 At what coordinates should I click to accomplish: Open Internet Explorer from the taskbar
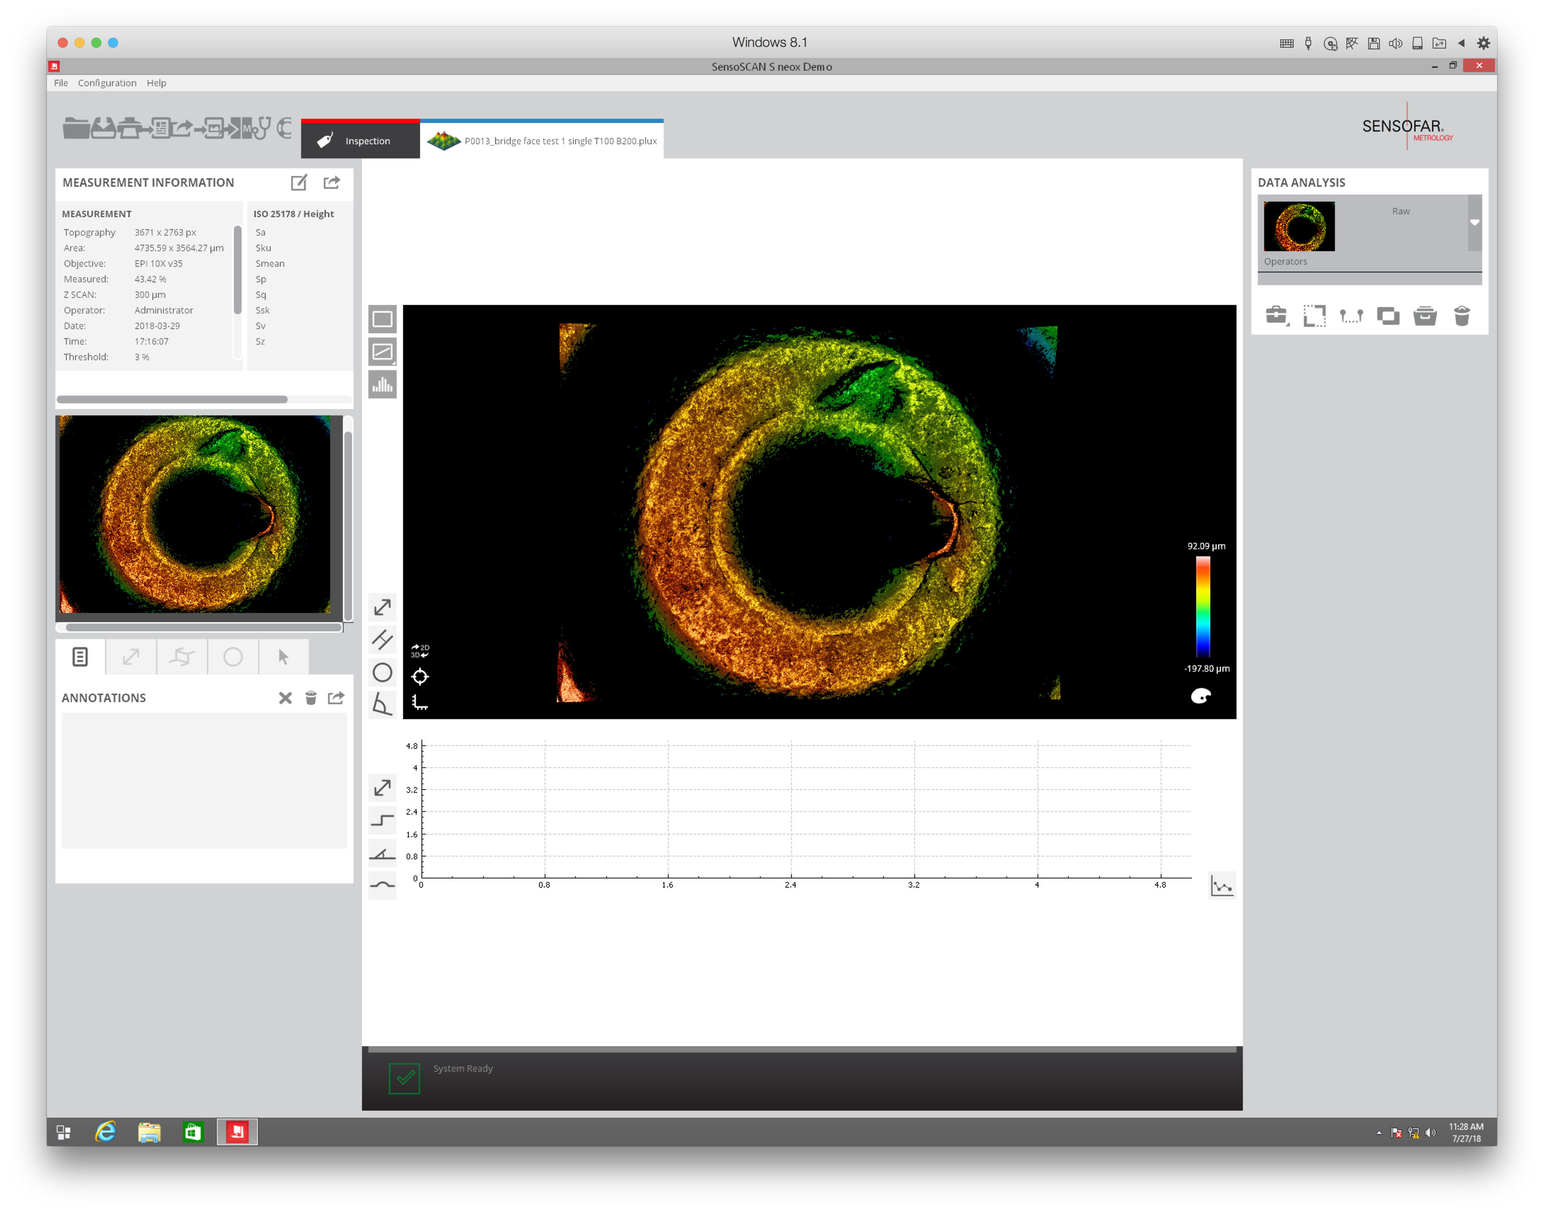(x=106, y=1131)
